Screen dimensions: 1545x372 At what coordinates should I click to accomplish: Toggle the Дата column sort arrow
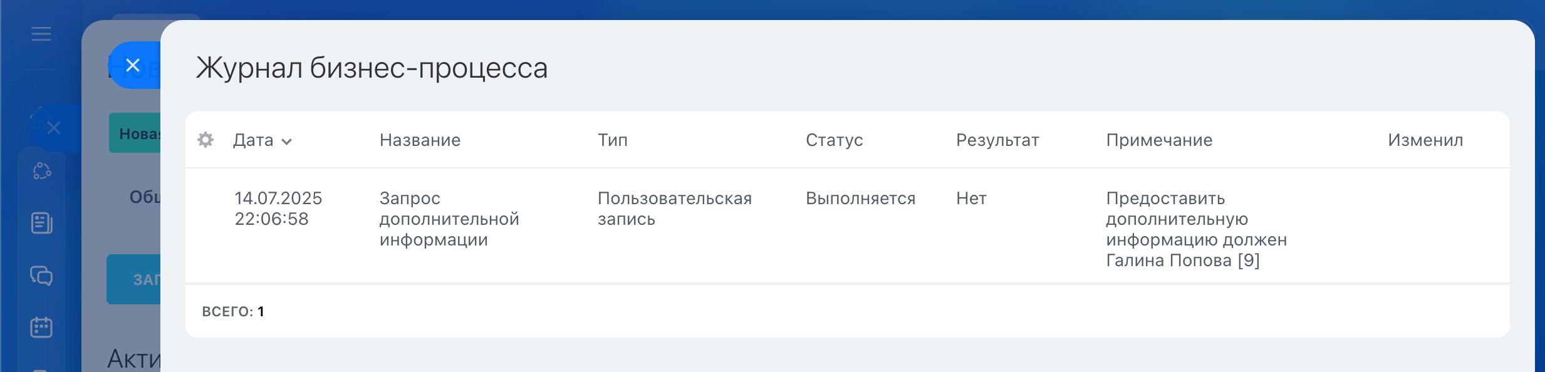point(286,142)
